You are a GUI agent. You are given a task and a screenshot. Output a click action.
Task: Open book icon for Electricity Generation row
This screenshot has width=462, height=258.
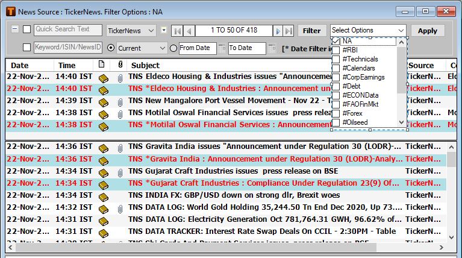[104, 221]
